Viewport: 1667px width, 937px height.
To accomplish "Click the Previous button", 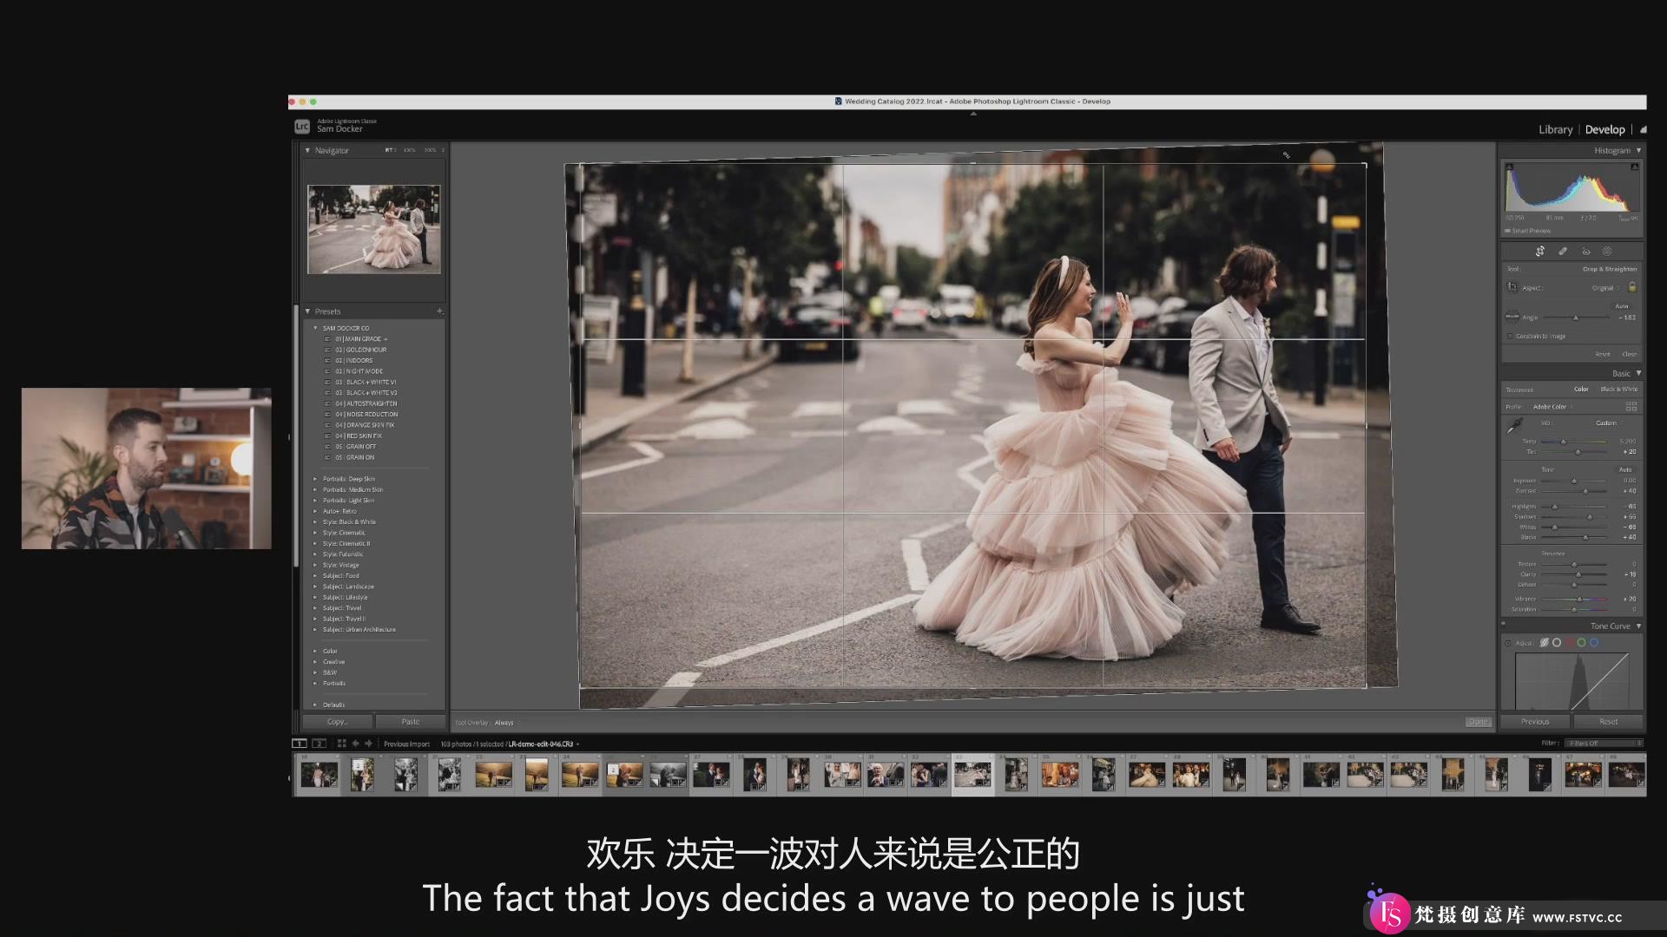I will [1535, 722].
